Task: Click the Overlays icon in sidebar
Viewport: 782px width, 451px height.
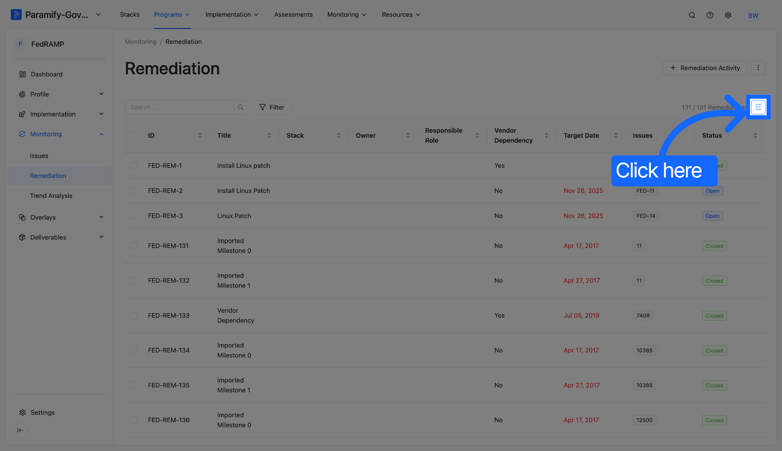Action: [22, 218]
